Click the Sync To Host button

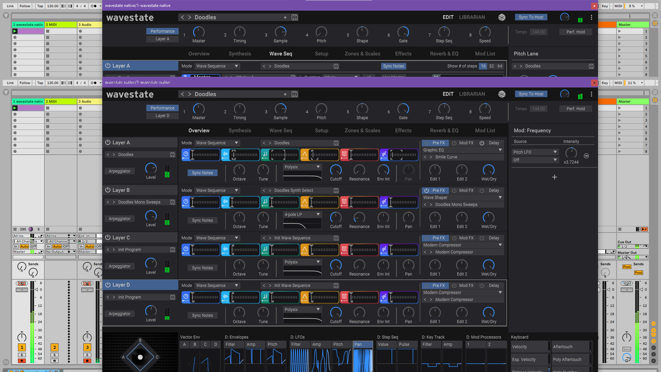click(531, 94)
